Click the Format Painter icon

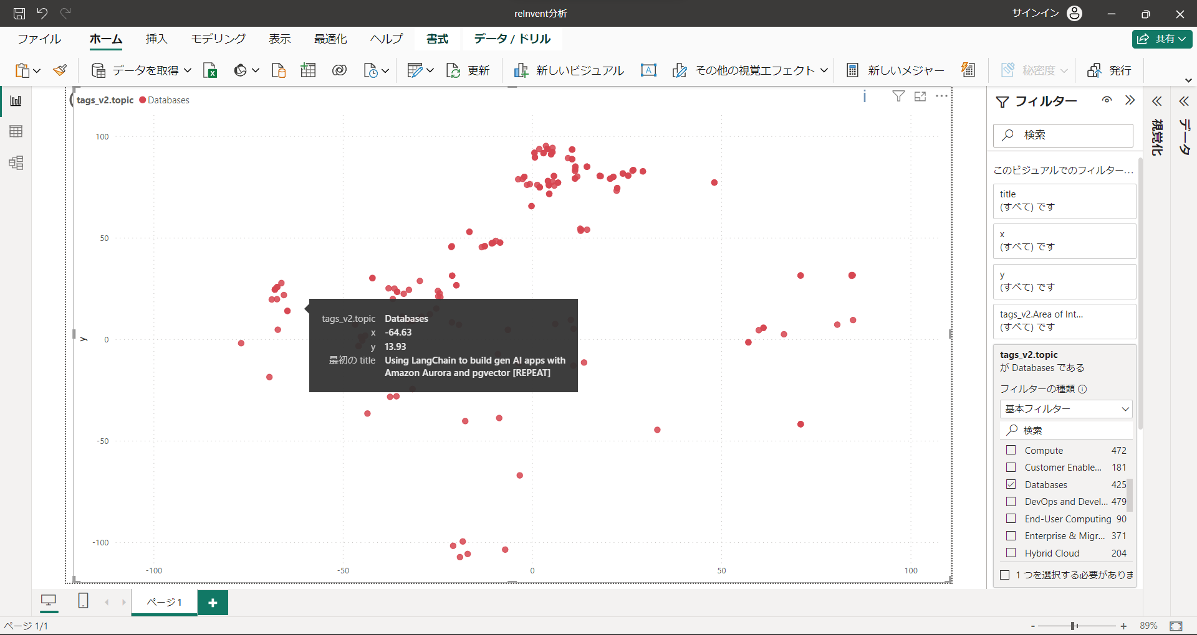coord(60,70)
